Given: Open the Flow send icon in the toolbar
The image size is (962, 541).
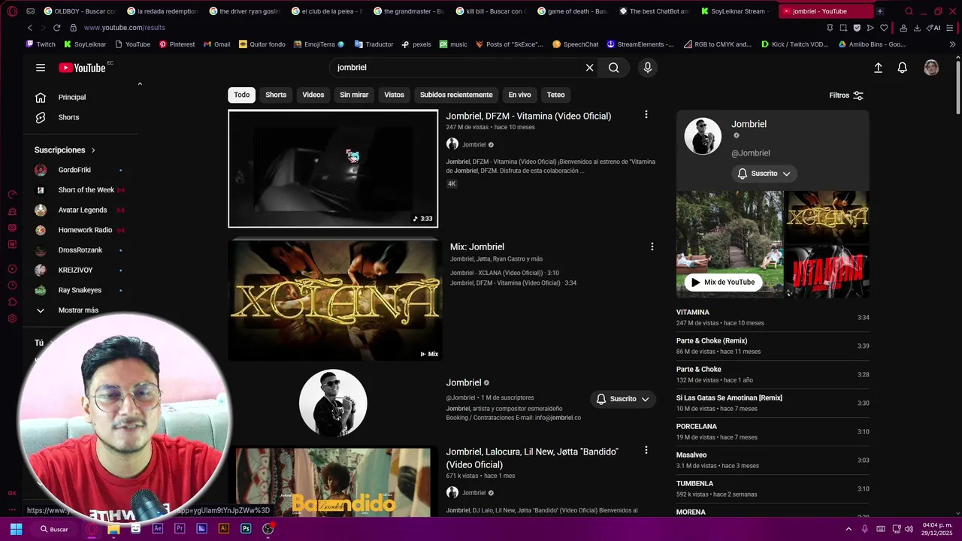Looking at the screenshot, I should (x=870, y=28).
